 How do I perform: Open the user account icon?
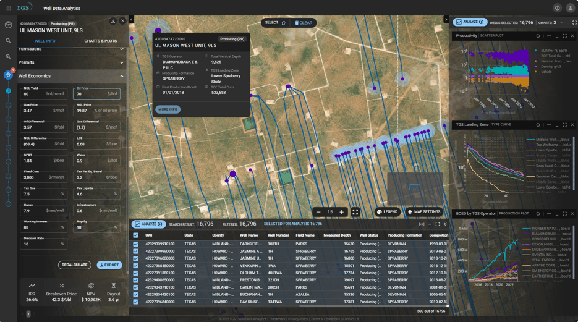pos(570,8)
